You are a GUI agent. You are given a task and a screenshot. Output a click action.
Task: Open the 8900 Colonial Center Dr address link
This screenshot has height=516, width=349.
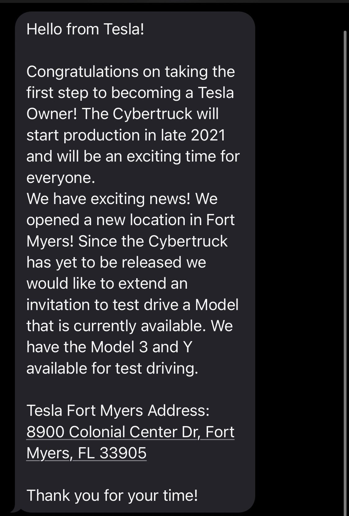(130, 432)
